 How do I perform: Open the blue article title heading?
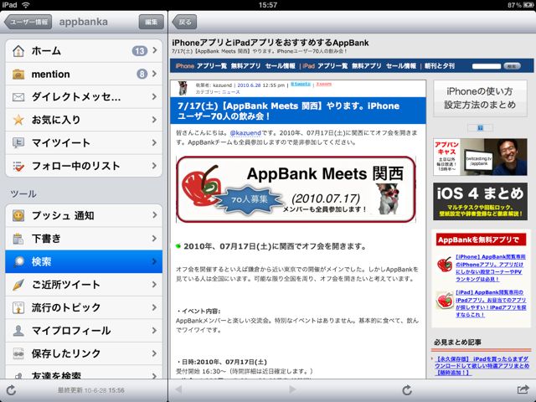click(298, 111)
